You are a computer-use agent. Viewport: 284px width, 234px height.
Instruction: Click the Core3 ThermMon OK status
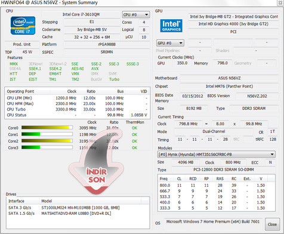[x=134, y=148]
